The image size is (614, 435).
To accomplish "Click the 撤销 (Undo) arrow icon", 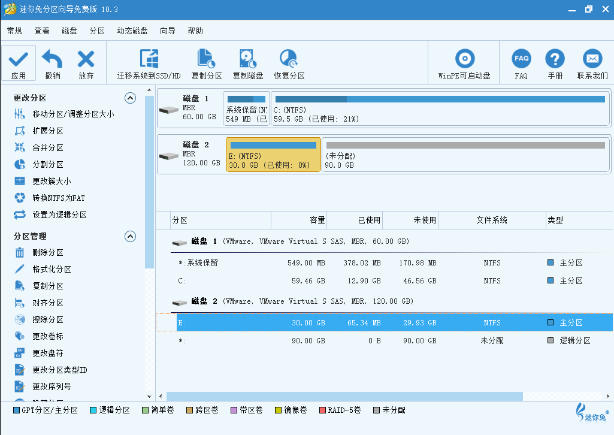I will pos(53,59).
